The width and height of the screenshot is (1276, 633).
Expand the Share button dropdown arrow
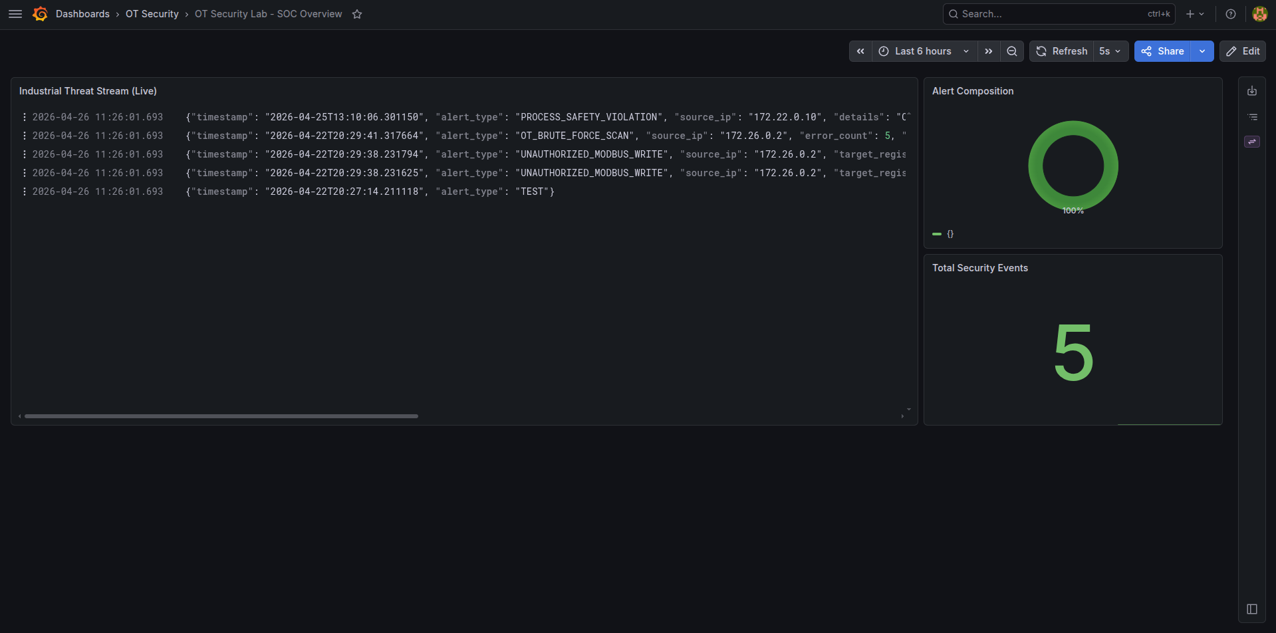pos(1202,51)
